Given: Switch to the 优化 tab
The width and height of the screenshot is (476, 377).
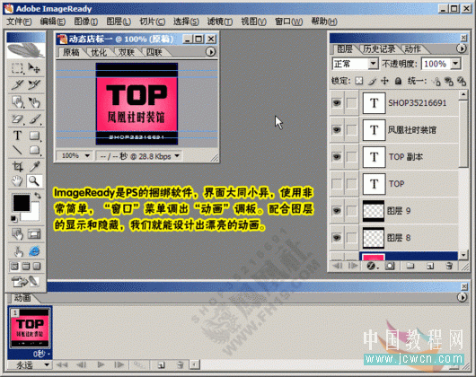Looking at the screenshot, I should point(99,52).
